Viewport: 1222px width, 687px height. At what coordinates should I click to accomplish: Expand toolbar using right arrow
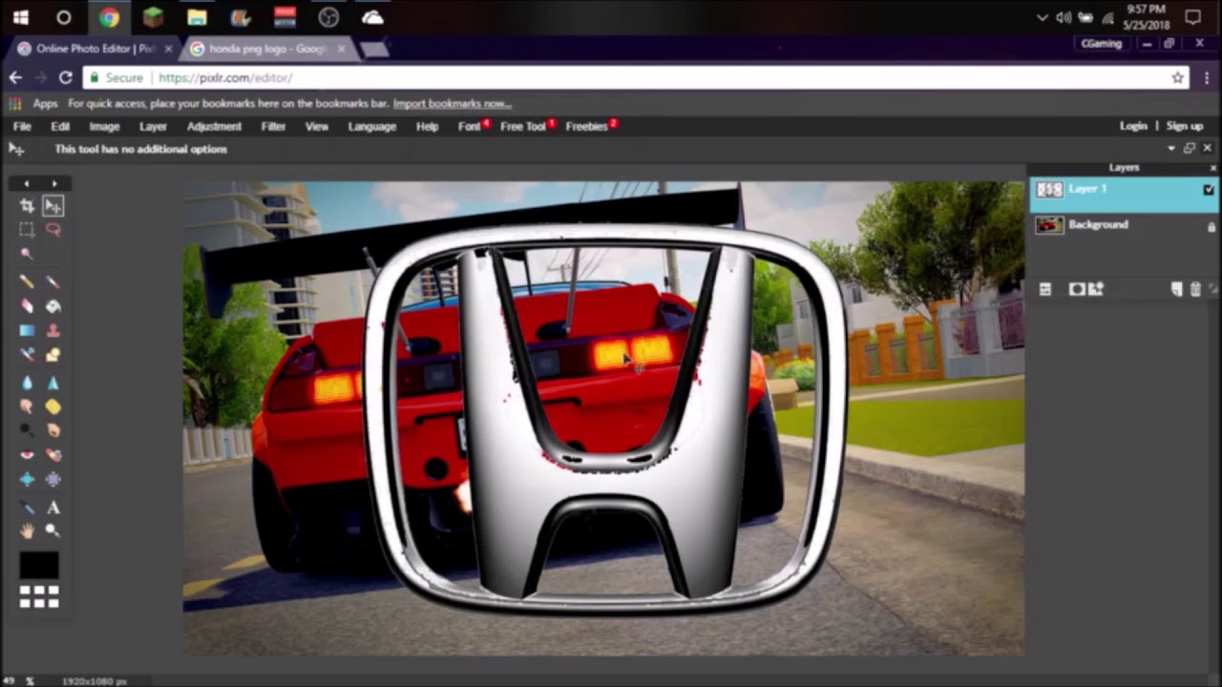[x=54, y=183]
